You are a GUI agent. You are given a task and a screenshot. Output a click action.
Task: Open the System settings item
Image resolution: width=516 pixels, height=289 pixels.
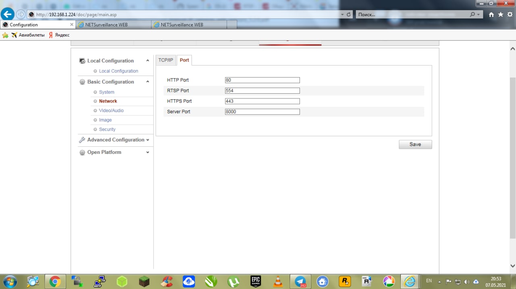106,92
